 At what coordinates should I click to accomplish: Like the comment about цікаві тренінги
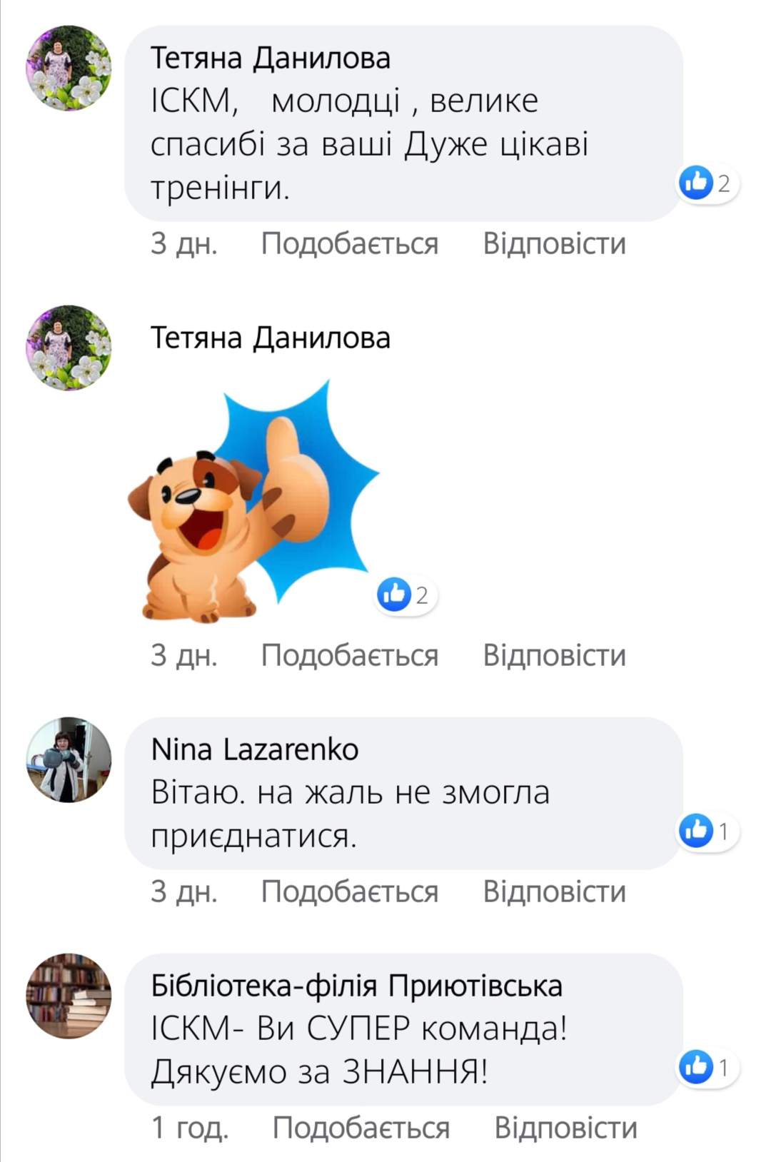pos(350,243)
